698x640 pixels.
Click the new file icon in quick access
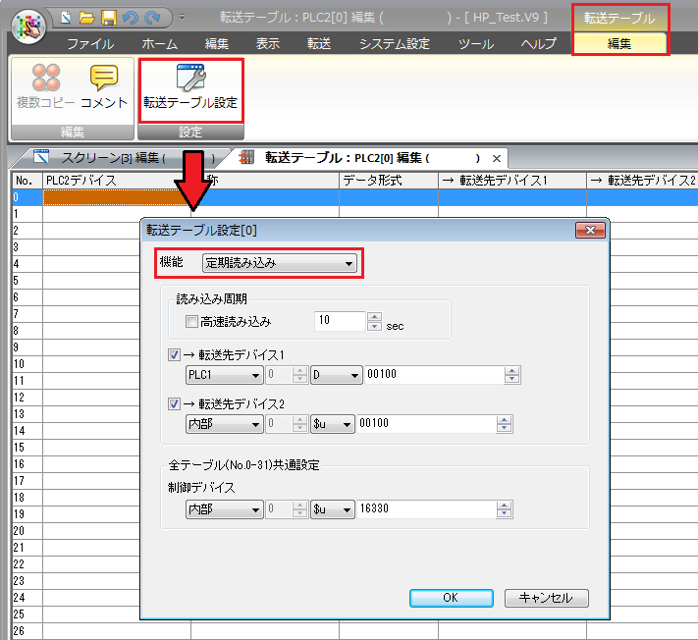click(x=67, y=18)
